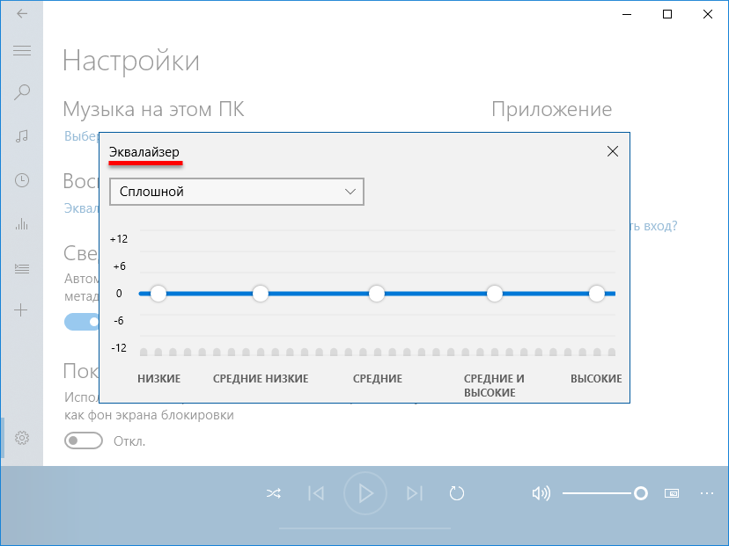Open more options ellipsis in player bar
This screenshot has height=546, width=729.
click(707, 493)
